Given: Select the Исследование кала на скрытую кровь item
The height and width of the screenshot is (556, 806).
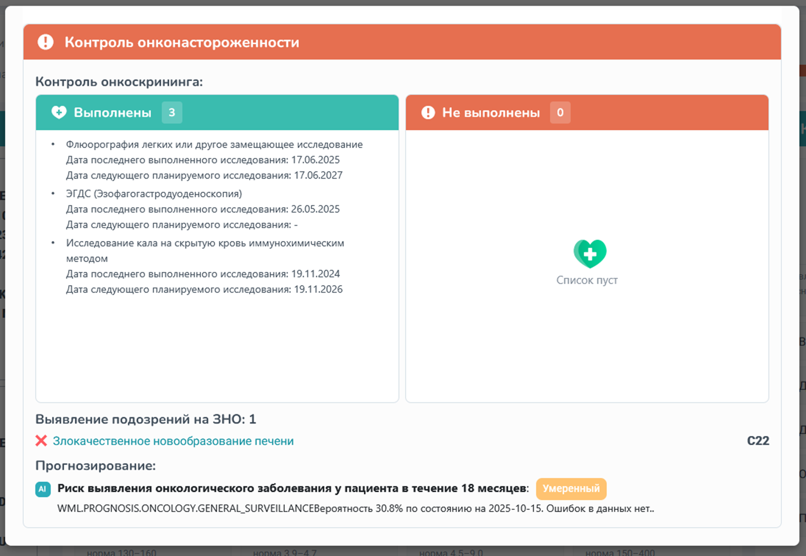Looking at the screenshot, I should click(x=205, y=243).
